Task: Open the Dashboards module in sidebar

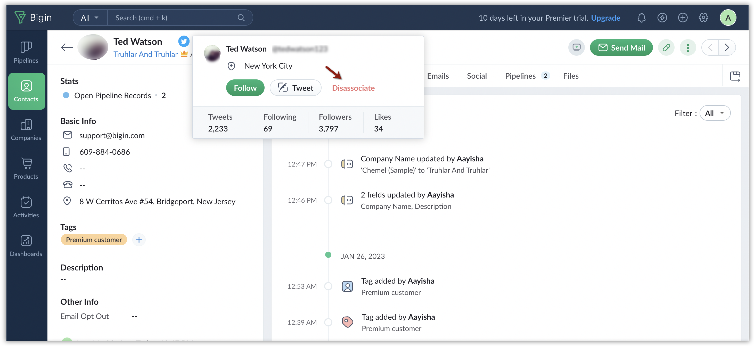Action: 26,246
